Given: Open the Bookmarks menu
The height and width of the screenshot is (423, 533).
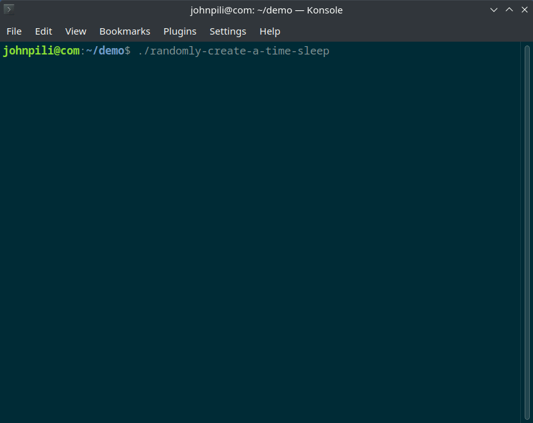Looking at the screenshot, I should tap(124, 31).
